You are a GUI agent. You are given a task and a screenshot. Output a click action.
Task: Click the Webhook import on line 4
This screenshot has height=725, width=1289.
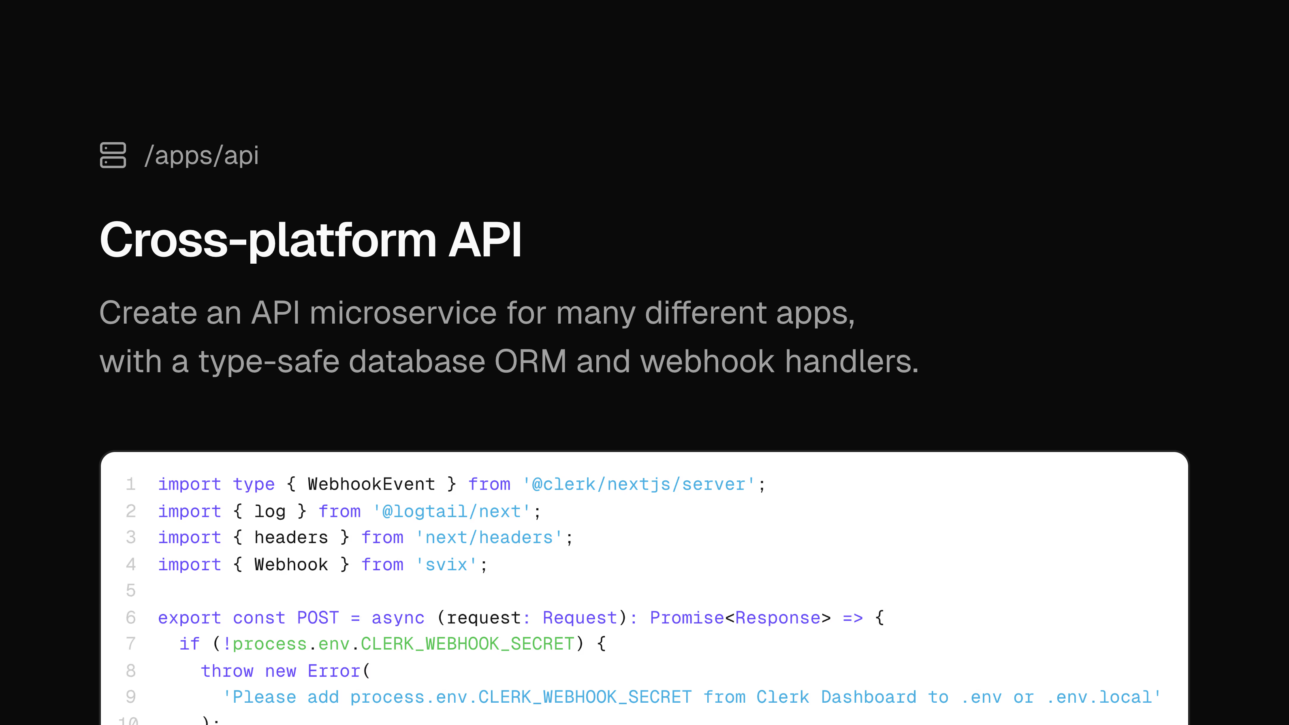click(x=291, y=564)
